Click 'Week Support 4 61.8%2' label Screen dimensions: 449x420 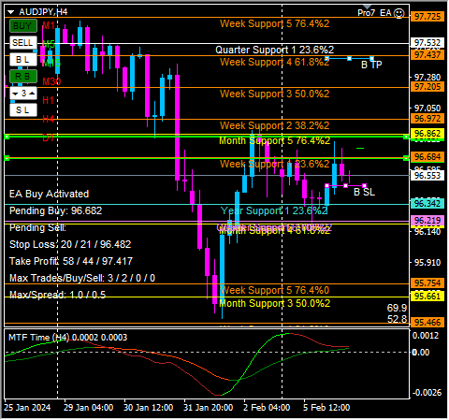pyautogui.click(x=274, y=62)
